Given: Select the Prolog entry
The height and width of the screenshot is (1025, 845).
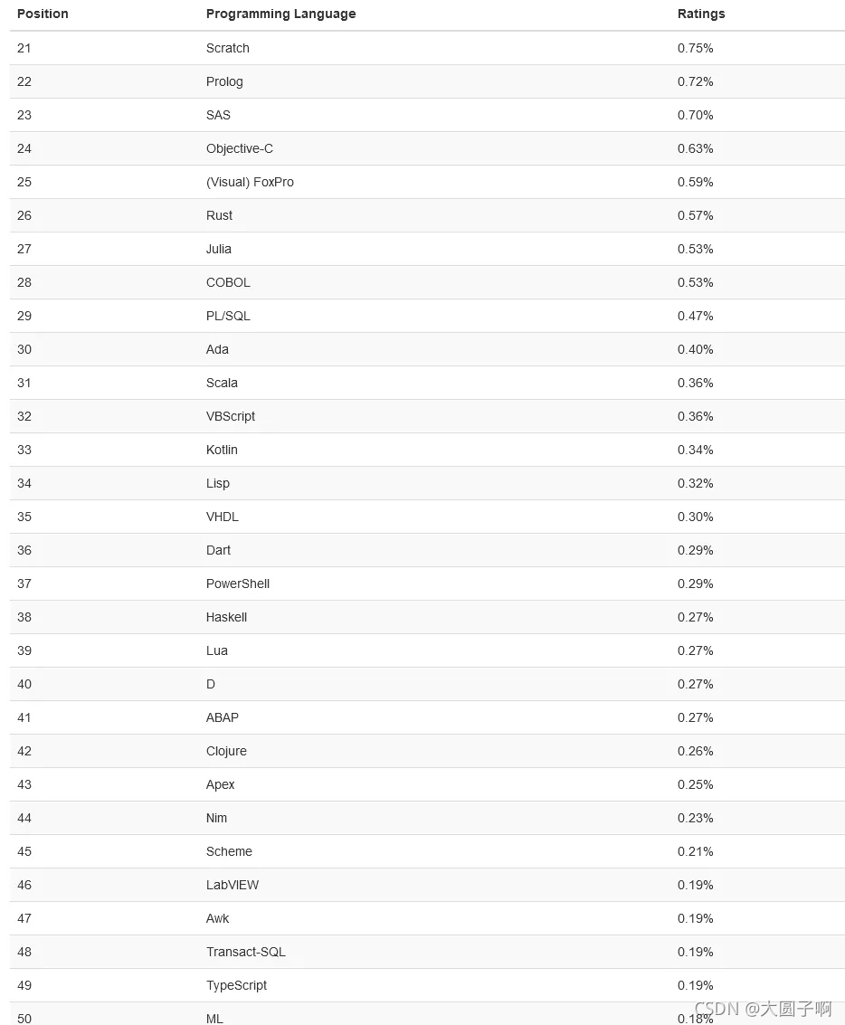Looking at the screenshot, I should (224, 81).
